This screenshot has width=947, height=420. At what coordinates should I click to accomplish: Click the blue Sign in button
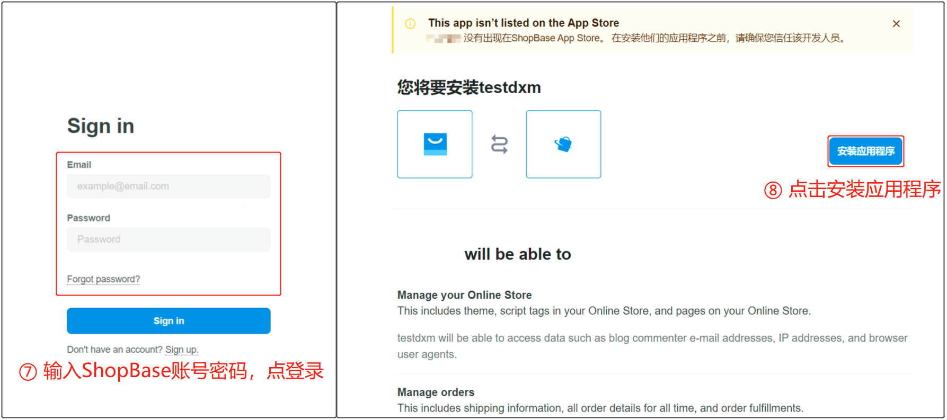coord(169,321)
